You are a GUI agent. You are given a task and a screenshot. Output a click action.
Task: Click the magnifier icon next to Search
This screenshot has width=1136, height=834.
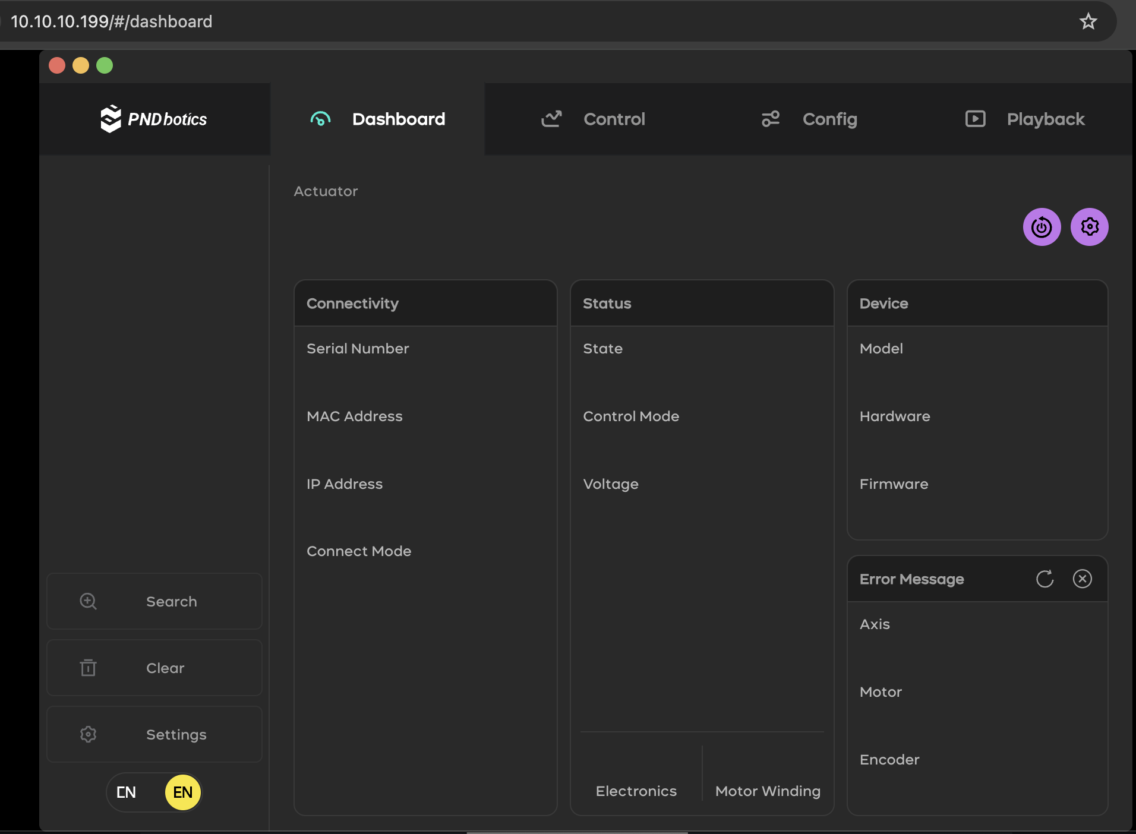88,601
